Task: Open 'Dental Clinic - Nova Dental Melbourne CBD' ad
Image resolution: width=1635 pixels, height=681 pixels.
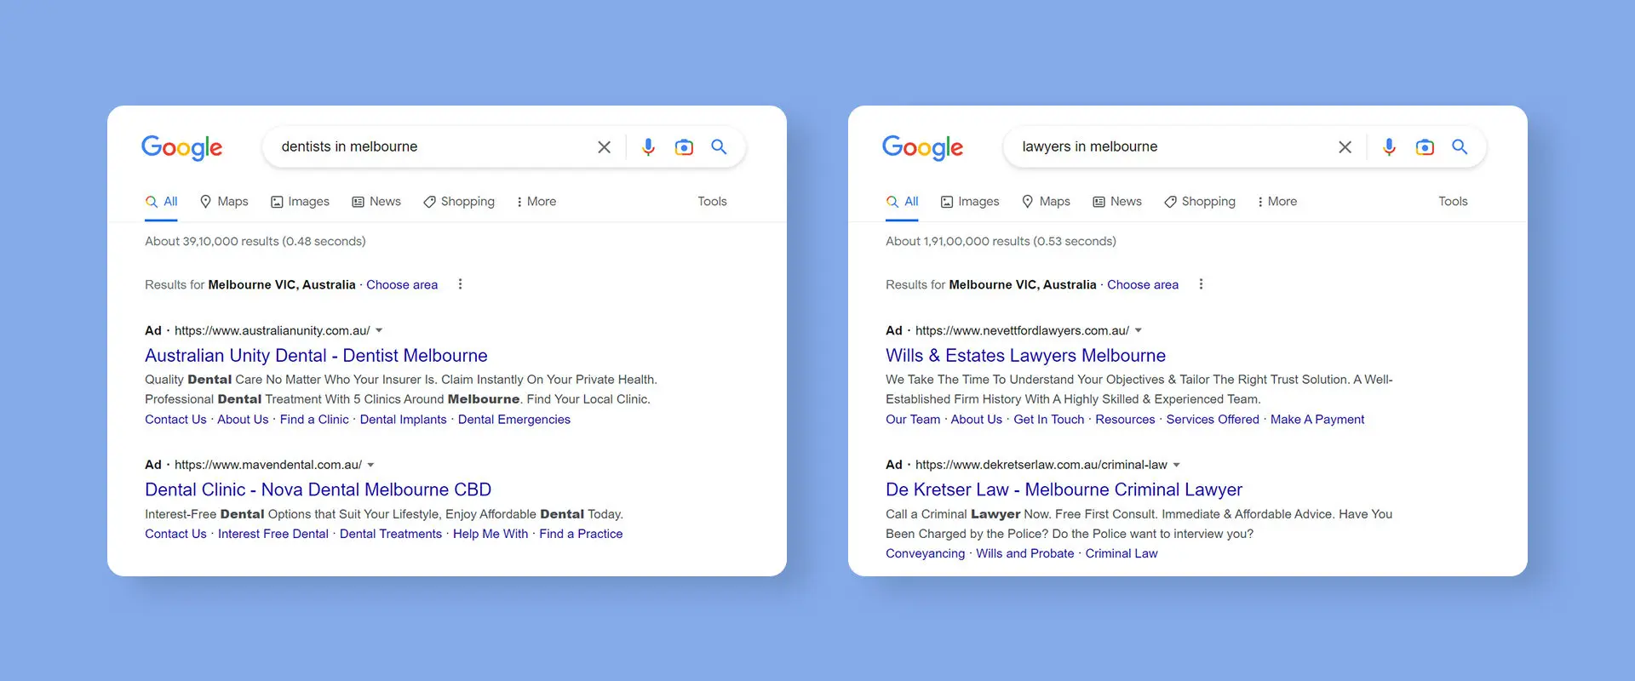Action: (318, 490)
